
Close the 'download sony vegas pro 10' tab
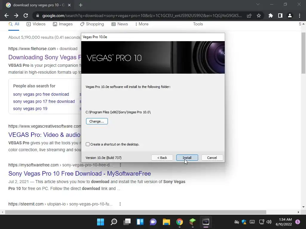tap(69, 5)
